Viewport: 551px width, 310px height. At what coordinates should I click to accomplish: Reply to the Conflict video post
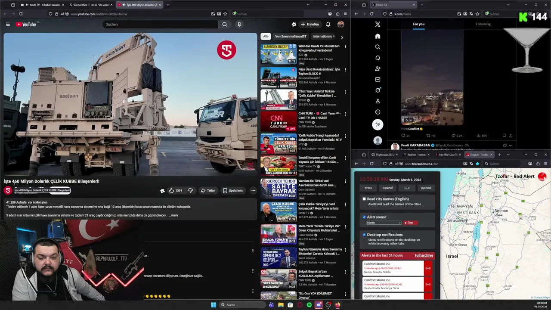click(x=405, y=136)
